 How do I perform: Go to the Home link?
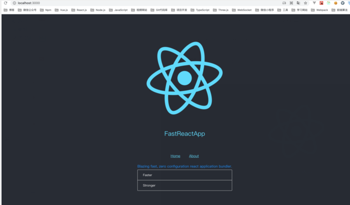tap(175, 156)
